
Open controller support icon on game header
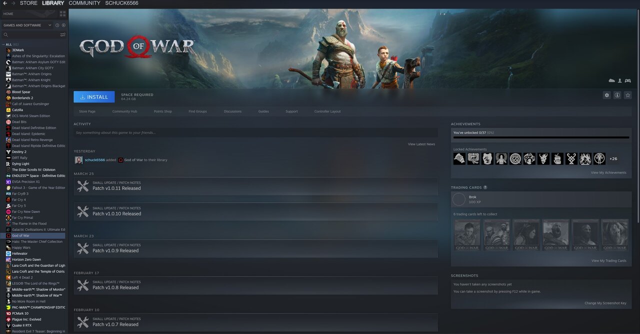click(628, 80)
